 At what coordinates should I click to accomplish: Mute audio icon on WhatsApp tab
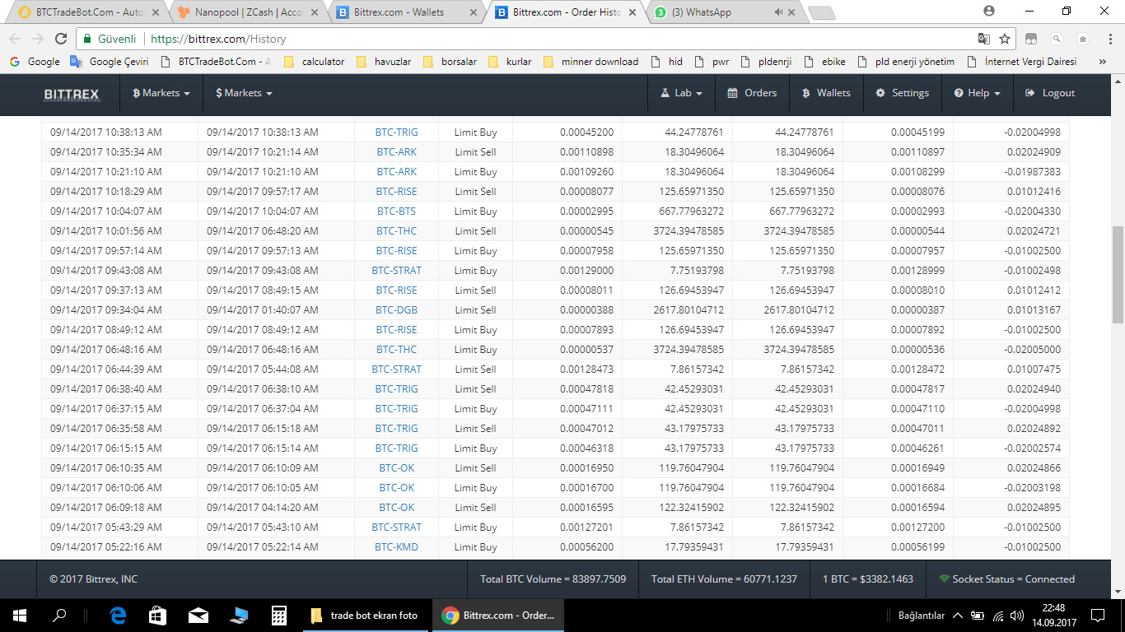[778, 12]
